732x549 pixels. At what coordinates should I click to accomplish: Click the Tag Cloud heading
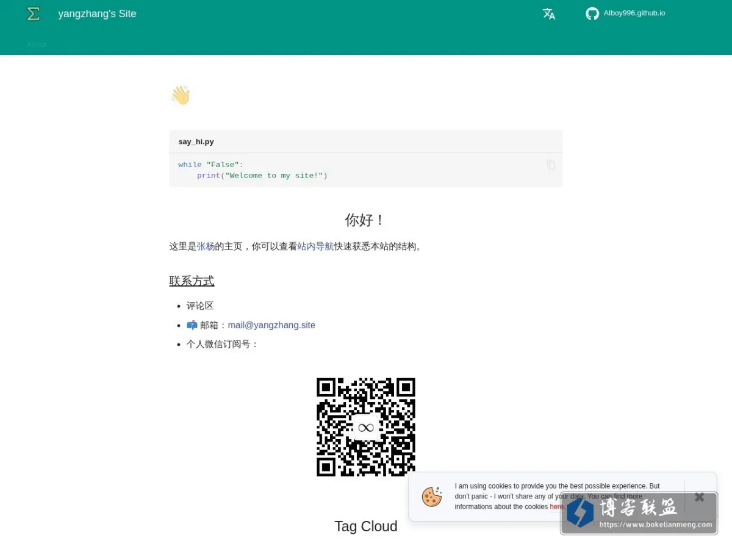pos(366,526)
